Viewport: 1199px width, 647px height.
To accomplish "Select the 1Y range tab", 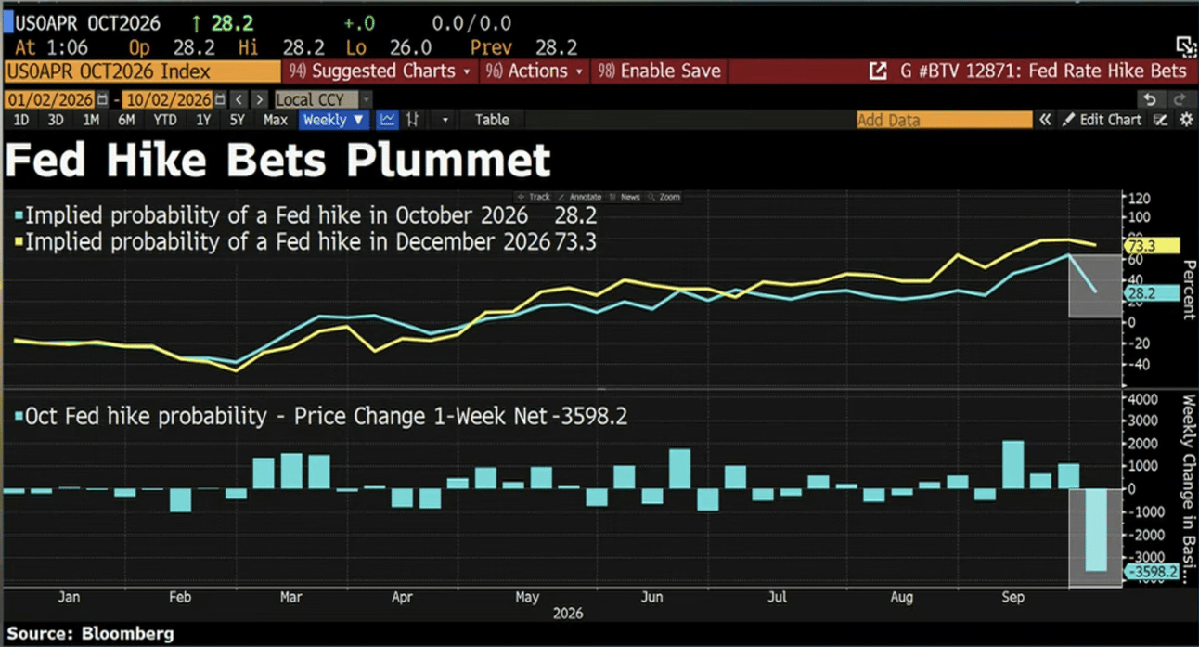I will click(x=203, y=120).
